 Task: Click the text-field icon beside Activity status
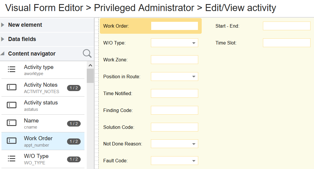point(12,105)
